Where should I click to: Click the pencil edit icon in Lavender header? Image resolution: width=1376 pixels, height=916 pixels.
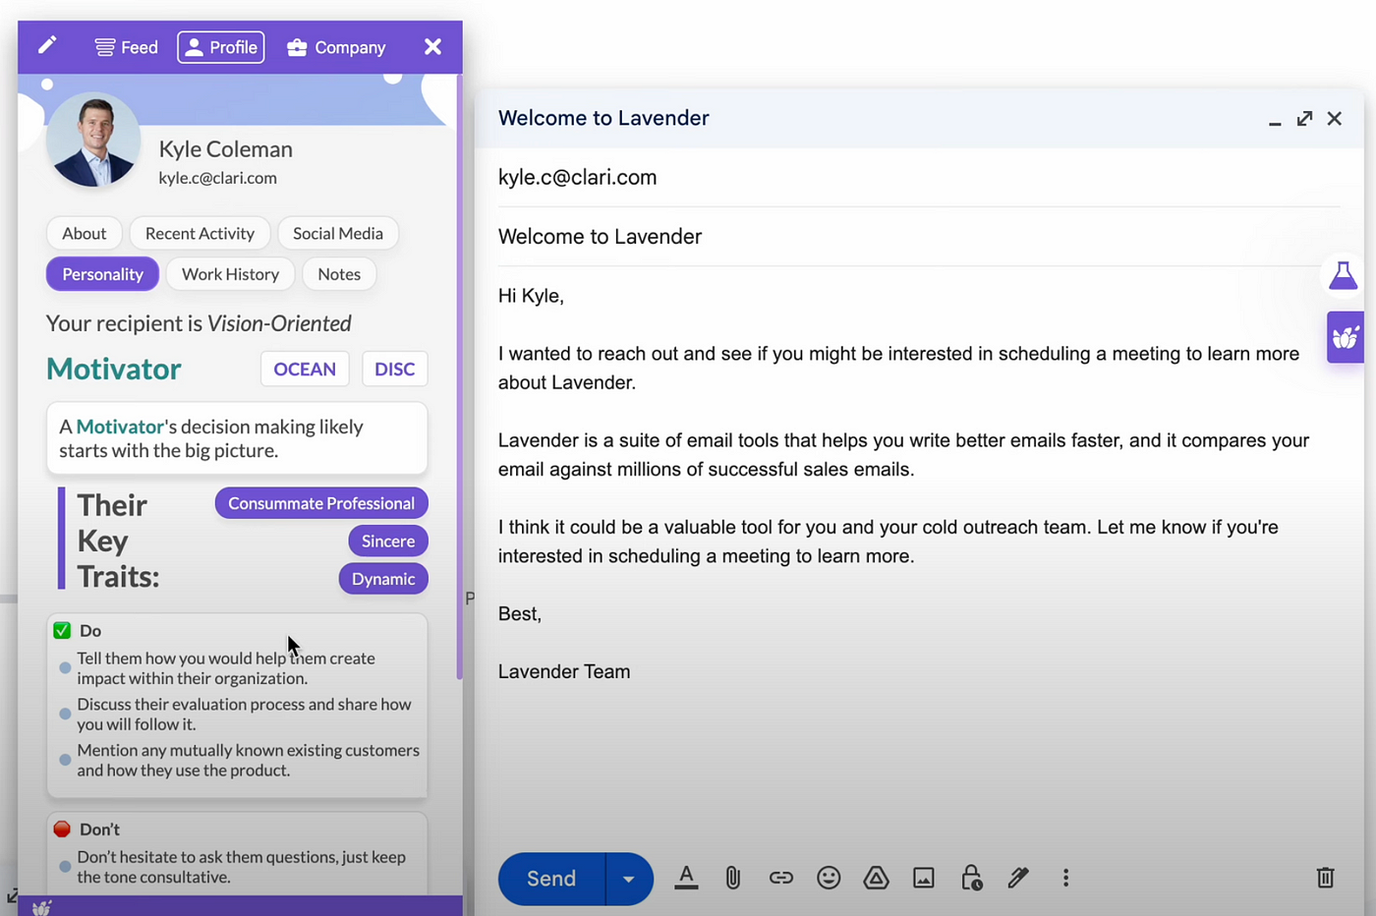[47, 45]
